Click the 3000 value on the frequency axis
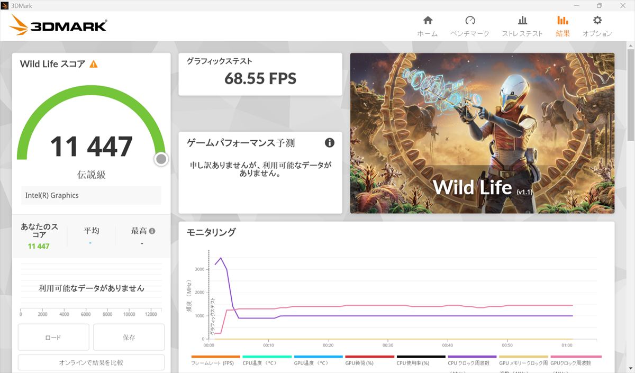The image size is (635, 373). (x=199, y=269)
